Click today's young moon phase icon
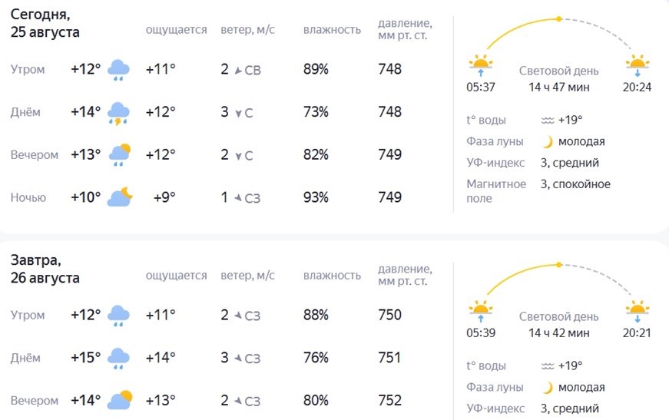 click(548, 141)
